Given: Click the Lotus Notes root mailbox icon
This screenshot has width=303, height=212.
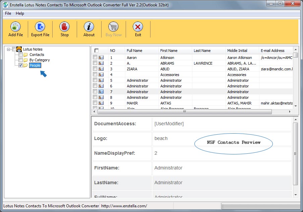Looking at the screenshot, I should coord(19,49).
